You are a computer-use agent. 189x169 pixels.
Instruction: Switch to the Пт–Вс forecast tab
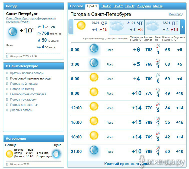coord(106,6)
